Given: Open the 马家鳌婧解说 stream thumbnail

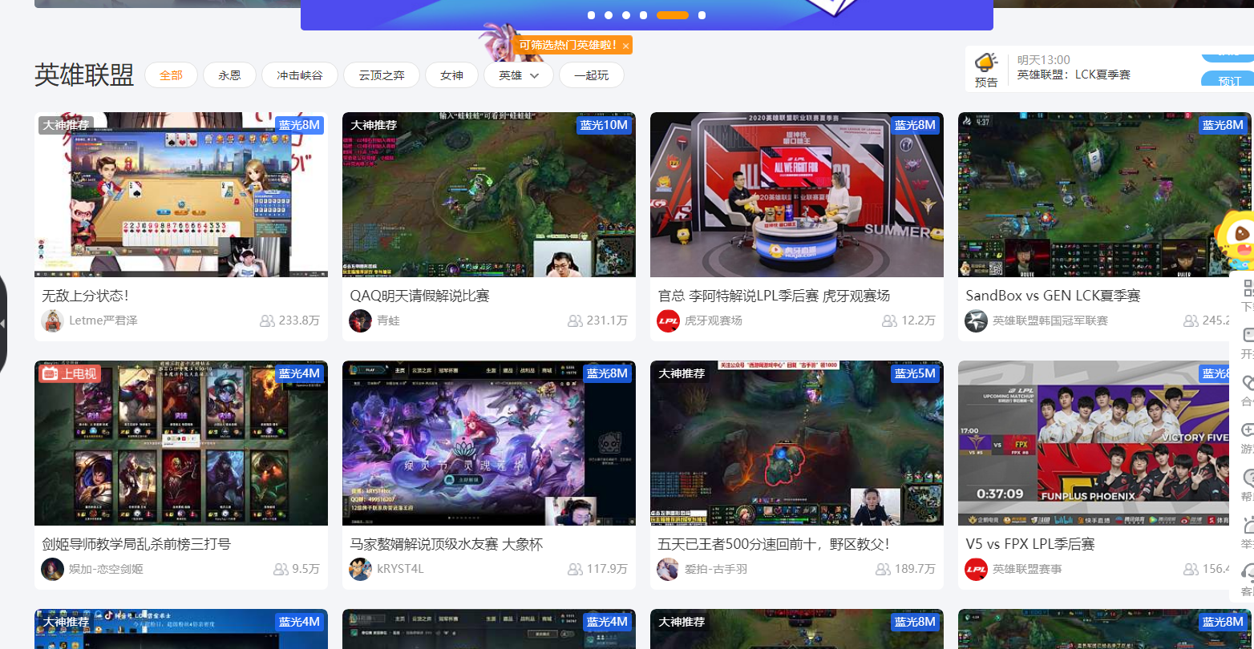Looking at the screenshot, I should (489, 443).
